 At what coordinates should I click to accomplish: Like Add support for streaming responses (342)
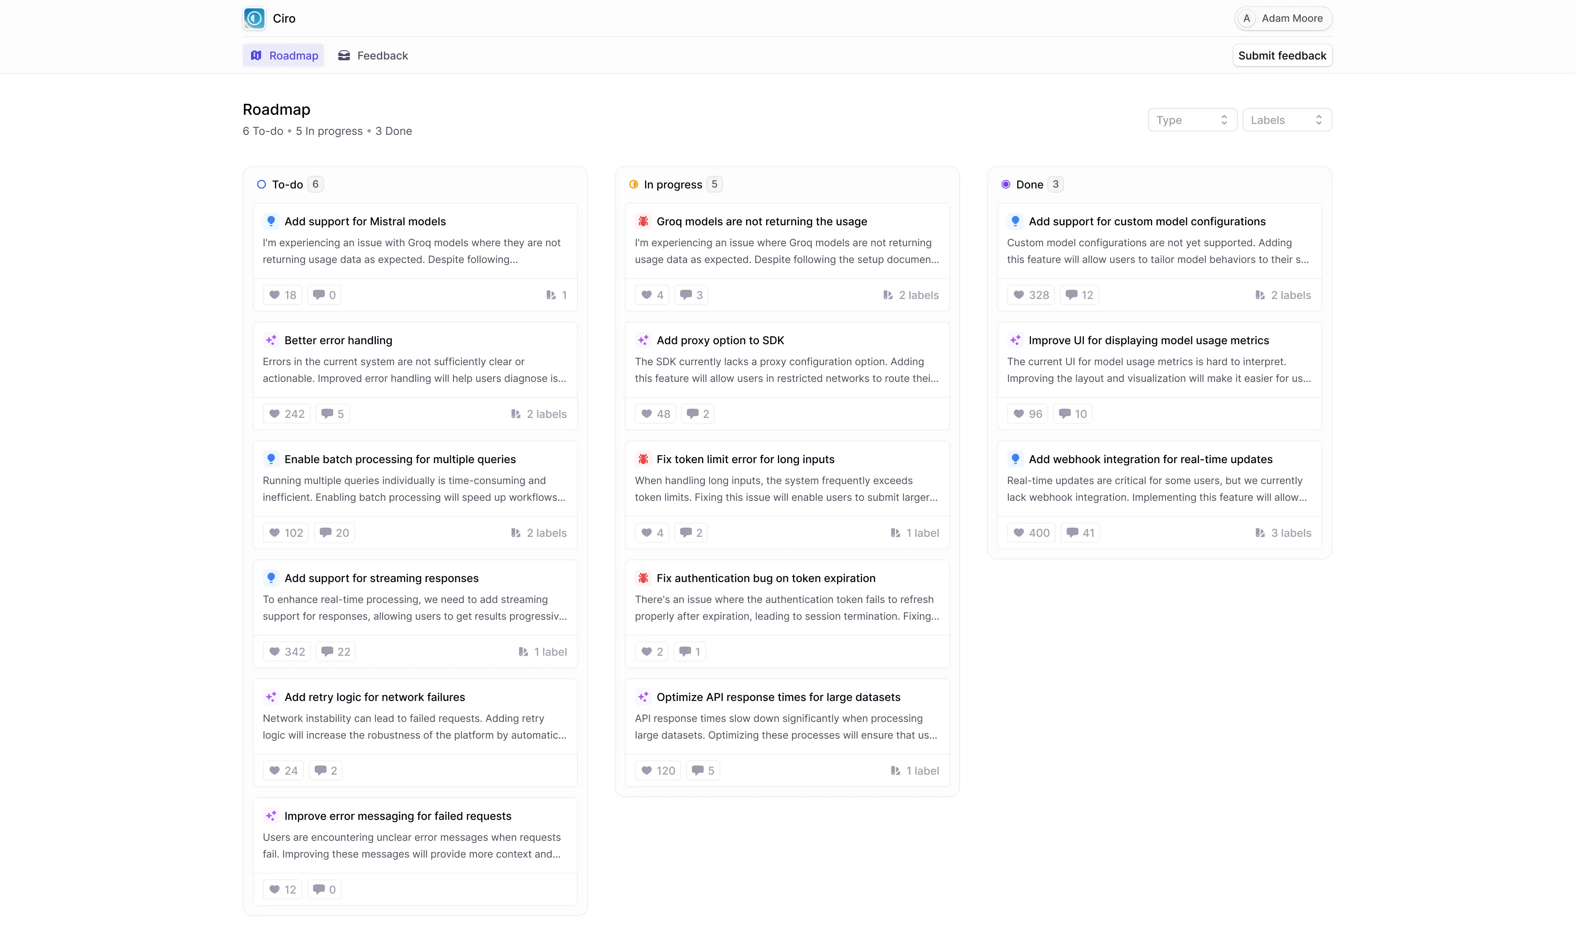(x=286, y=652)
